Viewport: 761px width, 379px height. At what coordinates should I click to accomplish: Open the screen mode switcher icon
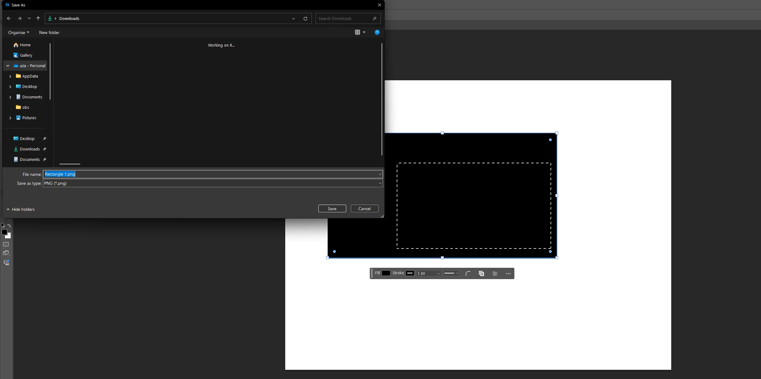pos(6,253)
